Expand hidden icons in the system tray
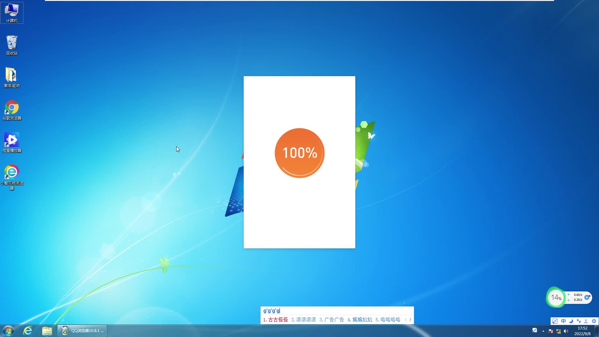 [543, 330]
